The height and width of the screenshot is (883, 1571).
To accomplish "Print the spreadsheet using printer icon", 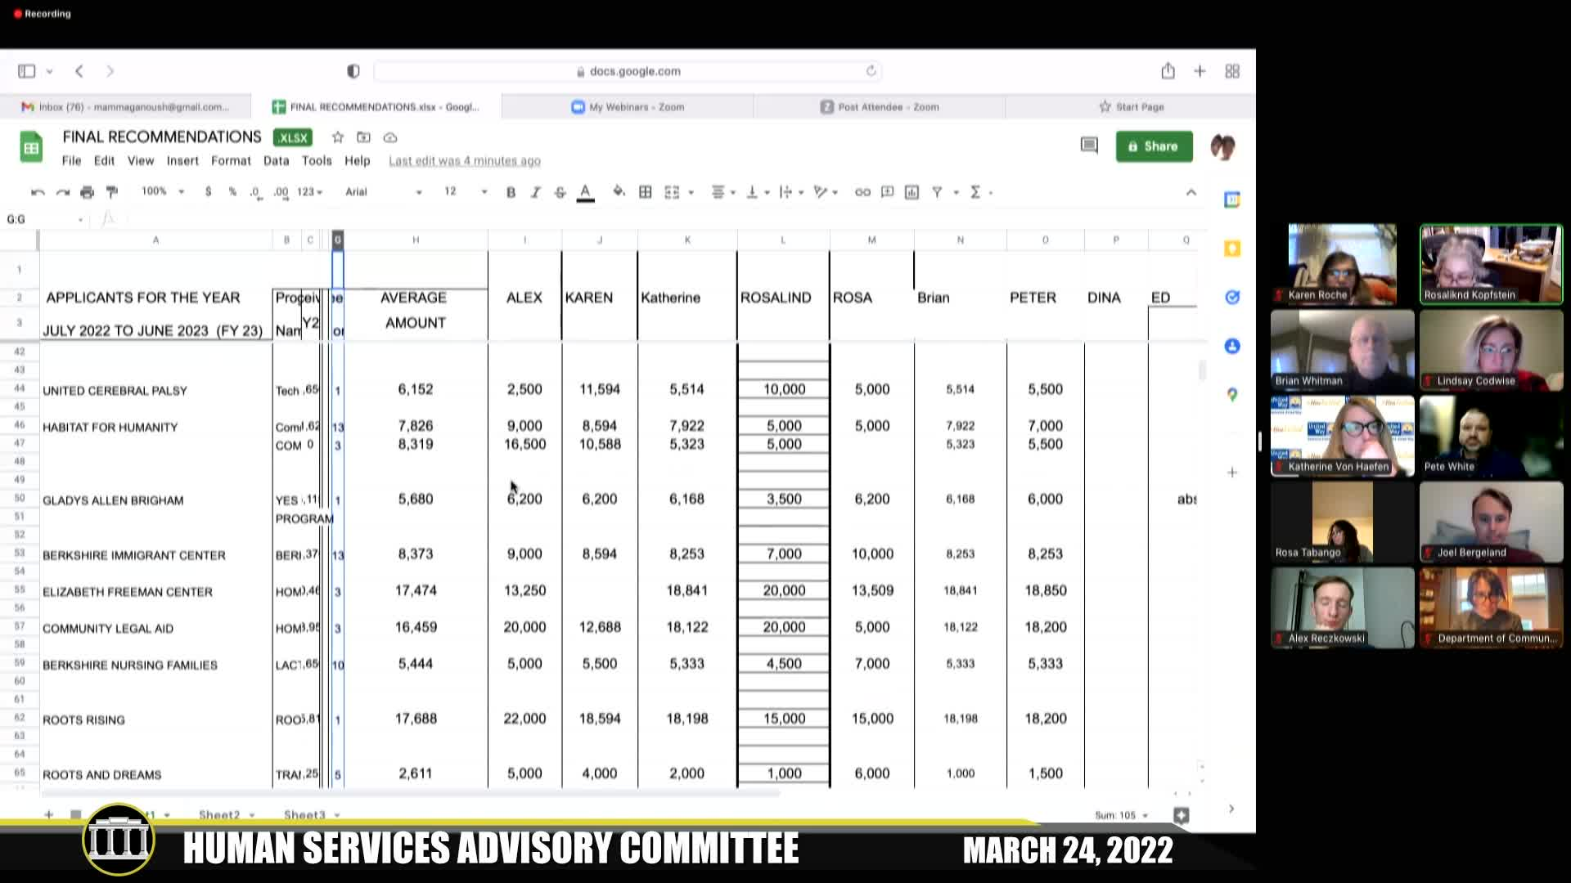I will click(88, 192).
